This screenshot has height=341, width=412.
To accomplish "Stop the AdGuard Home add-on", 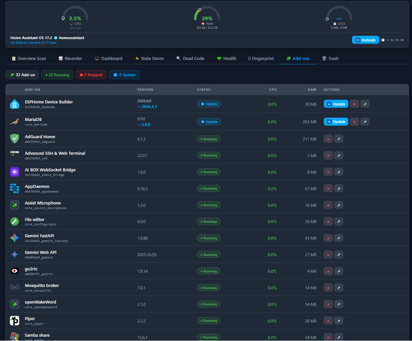I will pyautogui.click(x=328, y=139).
